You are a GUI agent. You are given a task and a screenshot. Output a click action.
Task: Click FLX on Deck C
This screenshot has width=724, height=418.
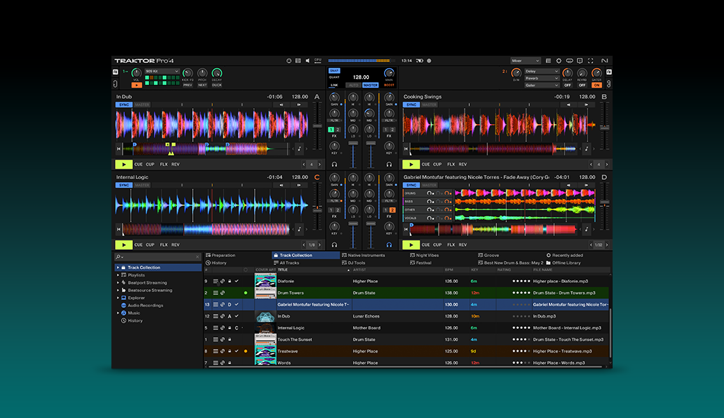pos(164,245)
